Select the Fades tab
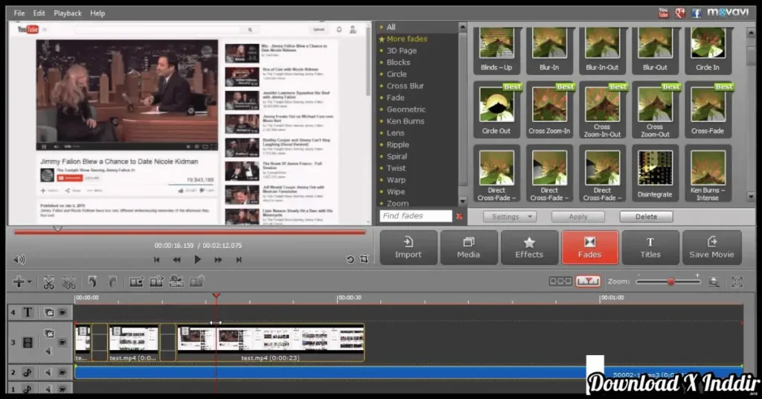Image resolution: width=762 pixels, height=399 pixels. pyautogui.click(x=589, y=247)
